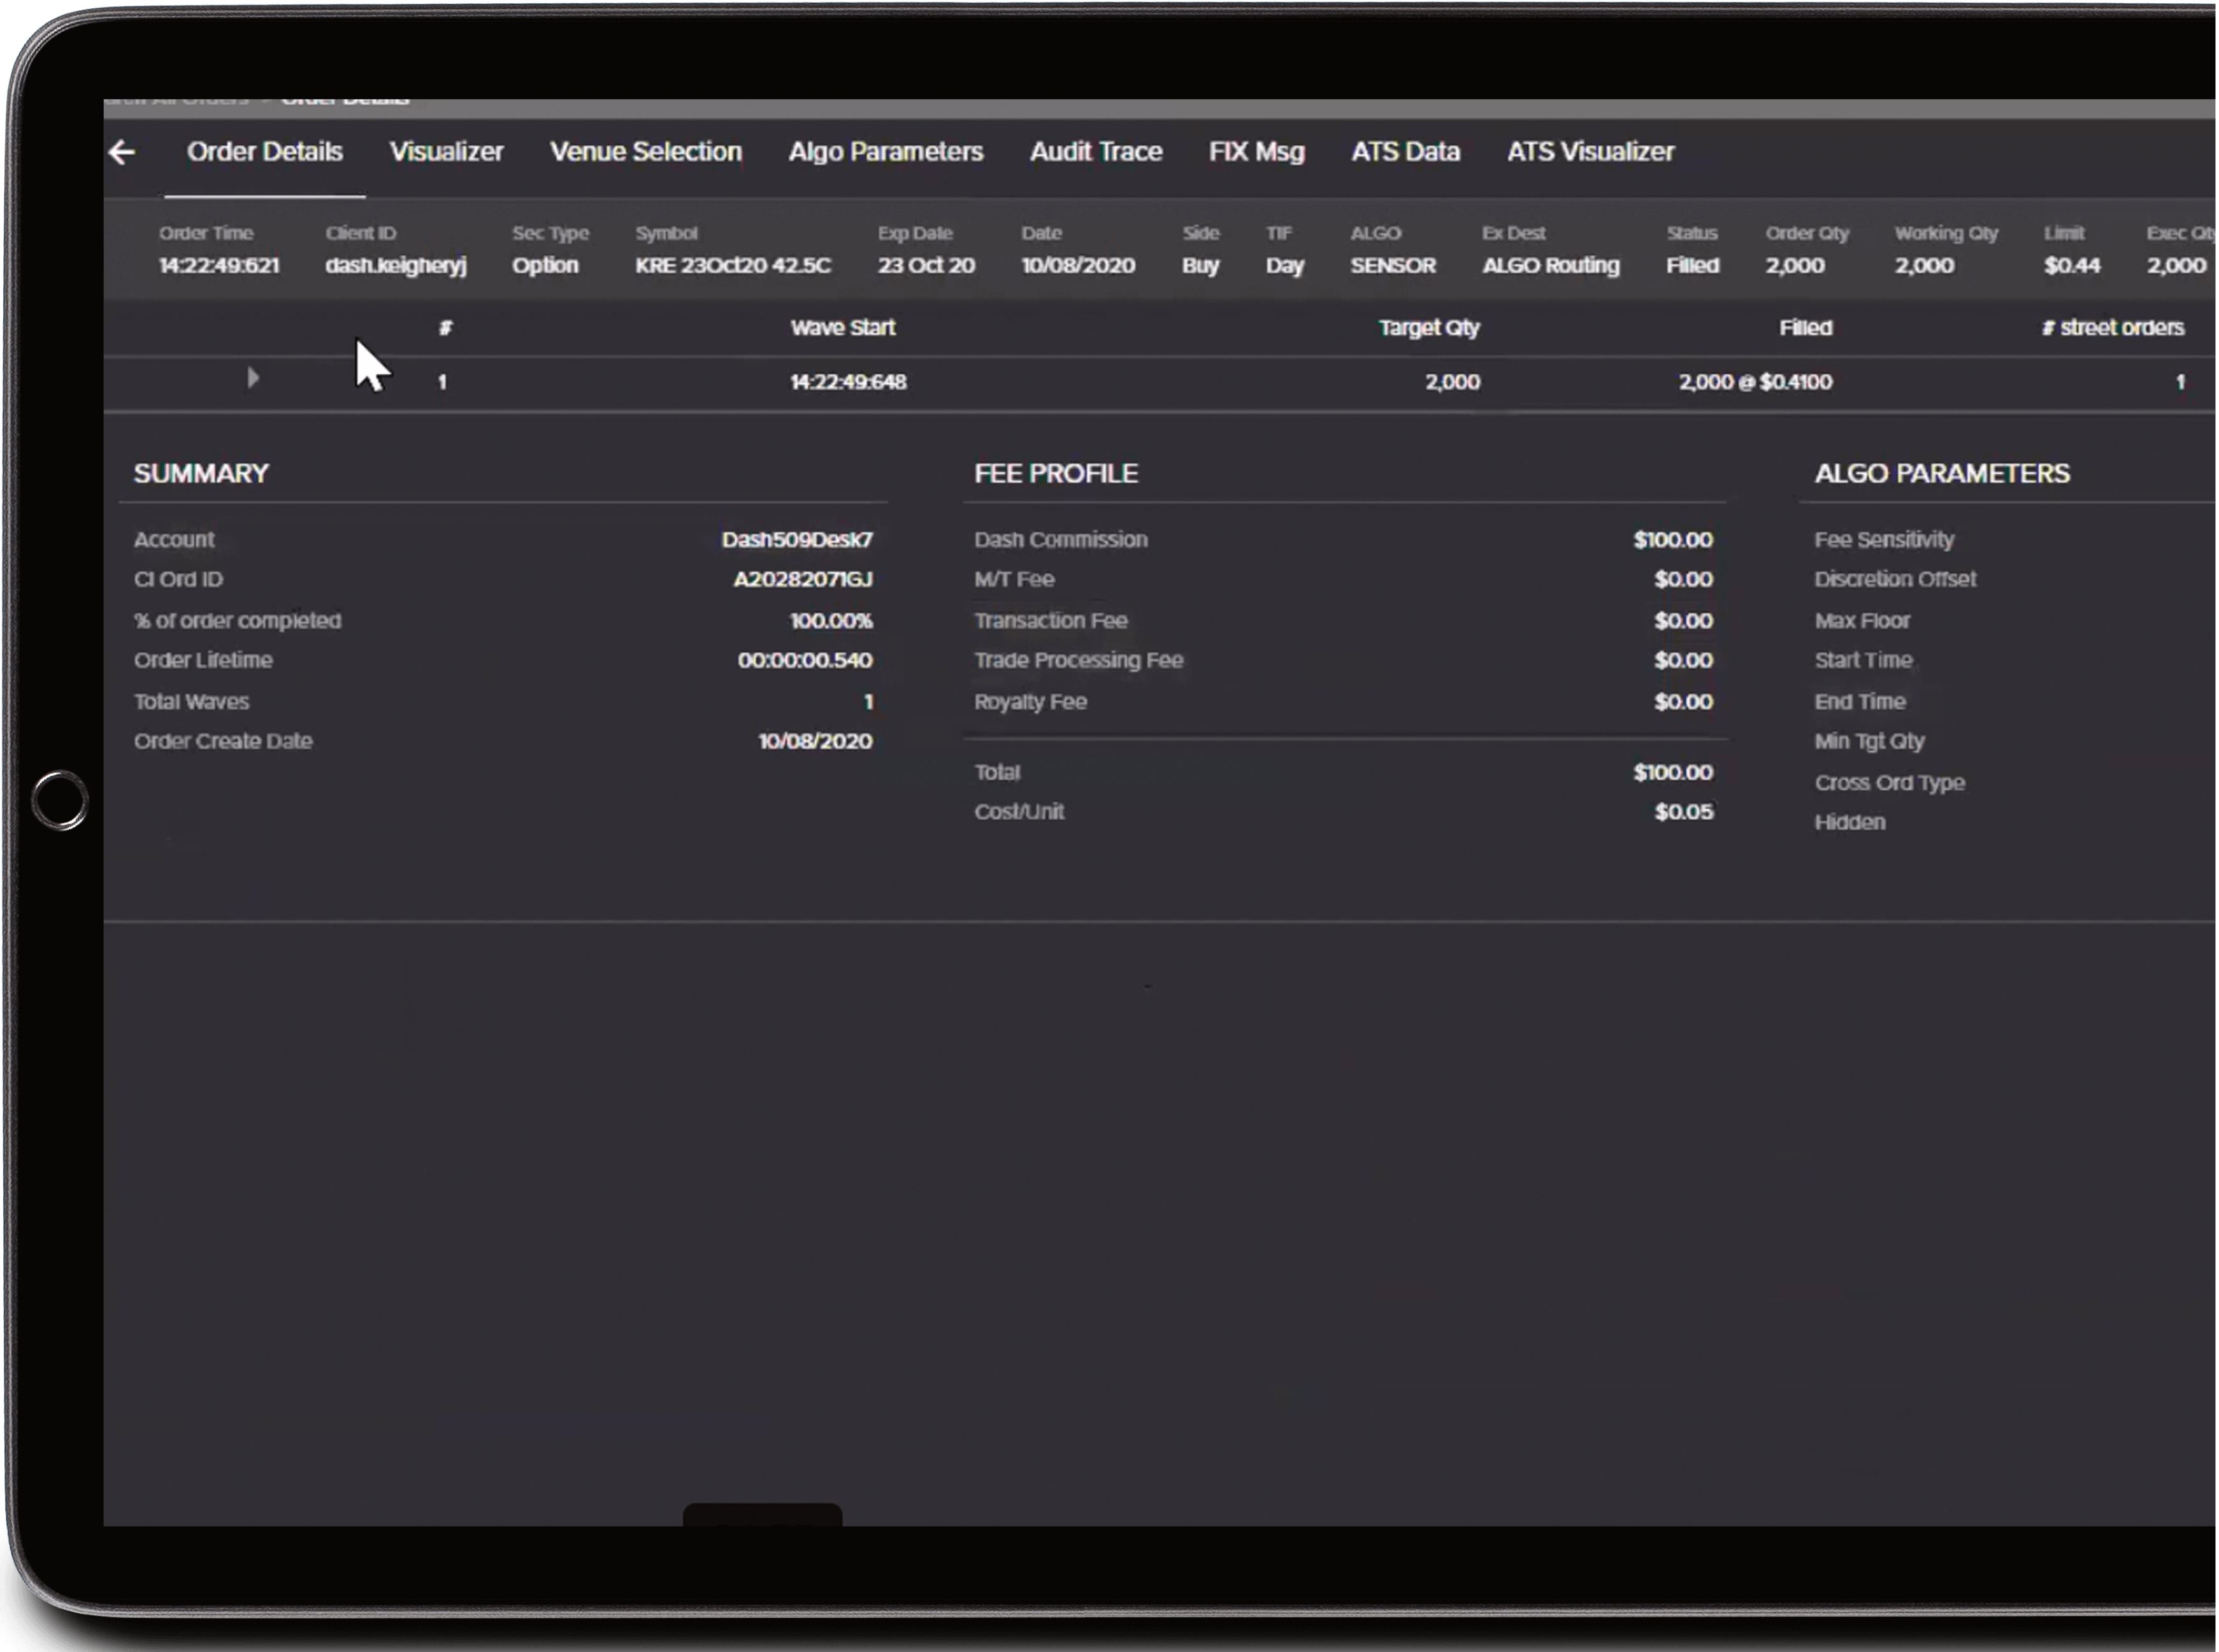Click the Filled column header
This screenshot has height=1652, width=2219.
click(x=1805, y=328)
